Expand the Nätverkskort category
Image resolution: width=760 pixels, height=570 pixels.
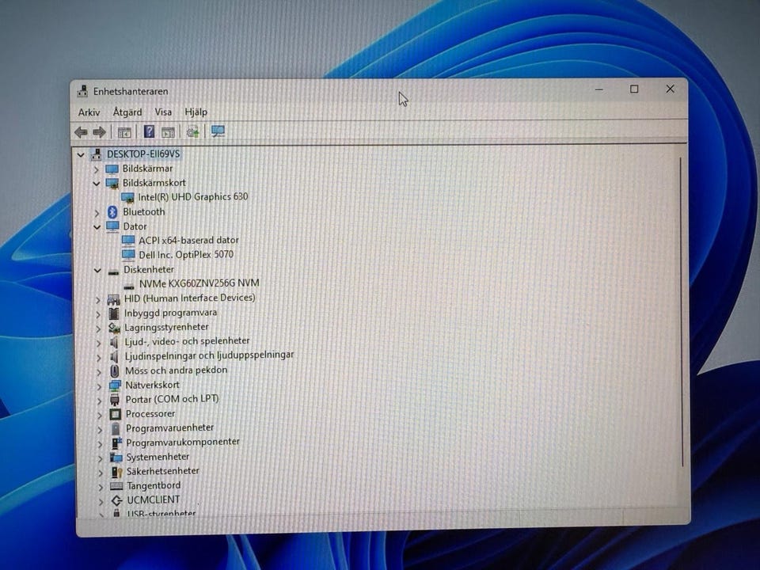[x=100, y=386]
